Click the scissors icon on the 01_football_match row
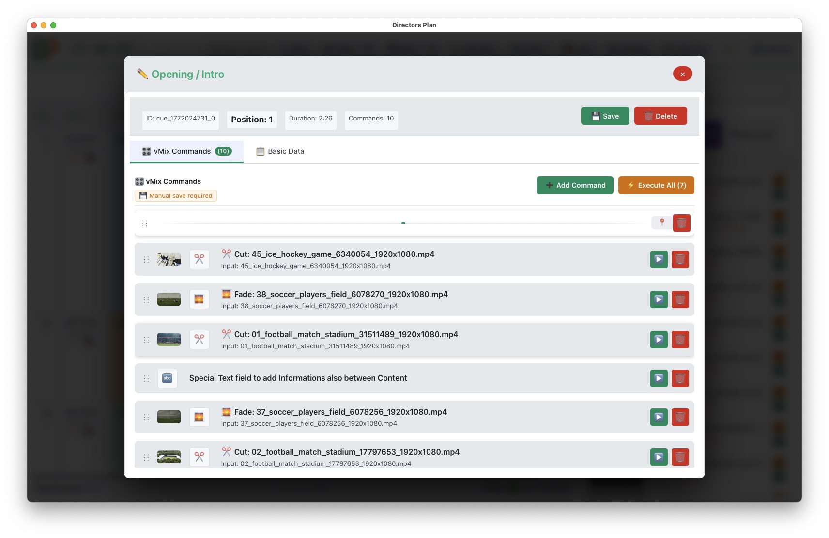829x538 pixels. click(199, 339)
